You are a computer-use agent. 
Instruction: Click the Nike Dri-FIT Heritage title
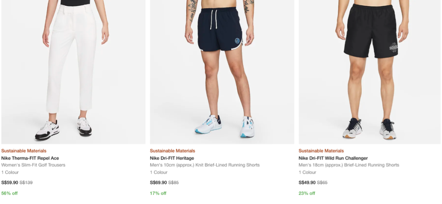172,158
